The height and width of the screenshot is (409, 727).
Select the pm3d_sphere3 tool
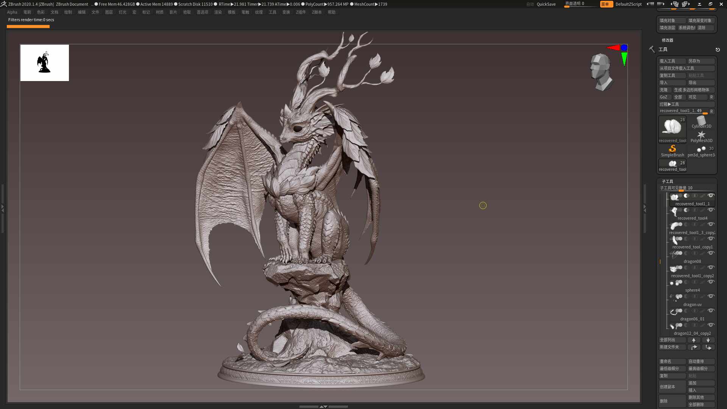701,151
